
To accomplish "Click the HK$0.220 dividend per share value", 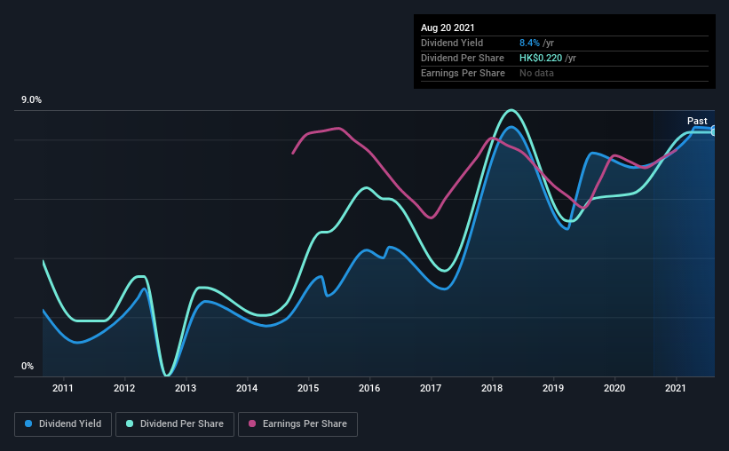I will click(x=541, y=58).
